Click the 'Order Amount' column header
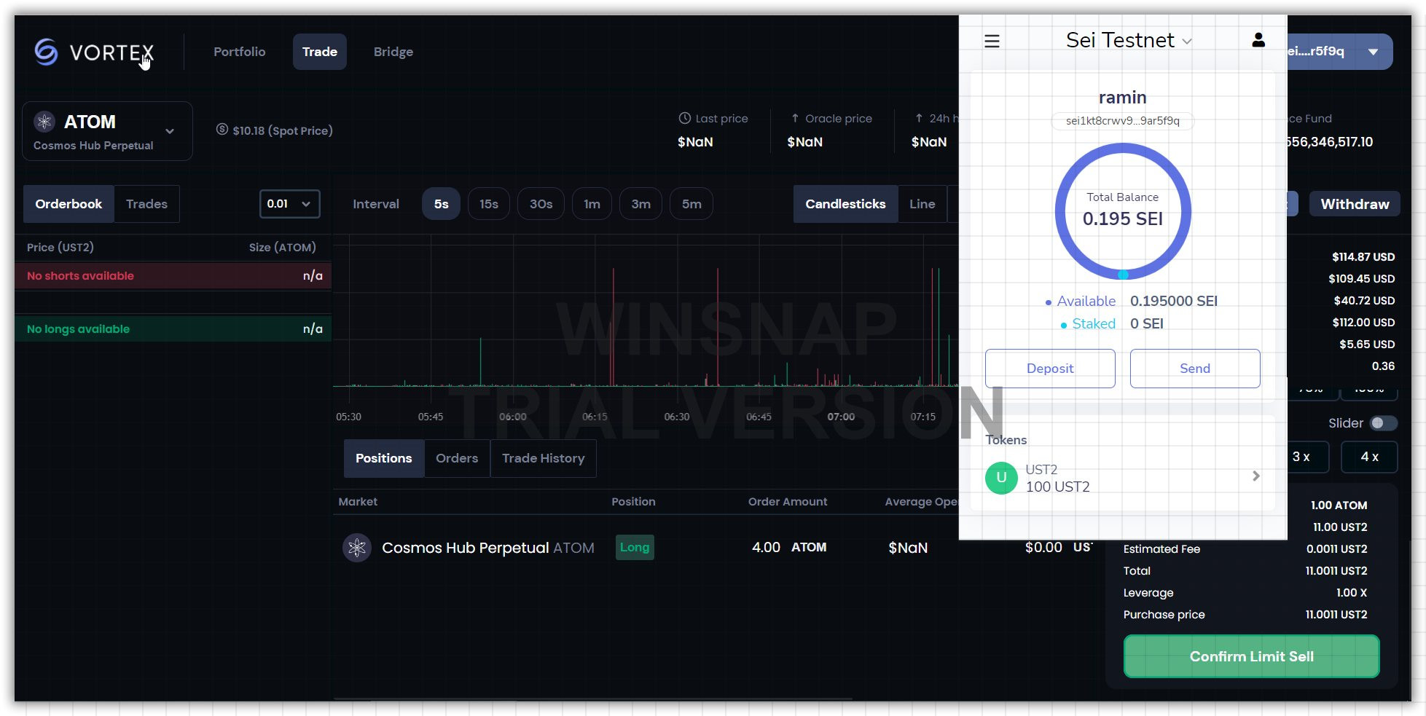 (788, 502)
